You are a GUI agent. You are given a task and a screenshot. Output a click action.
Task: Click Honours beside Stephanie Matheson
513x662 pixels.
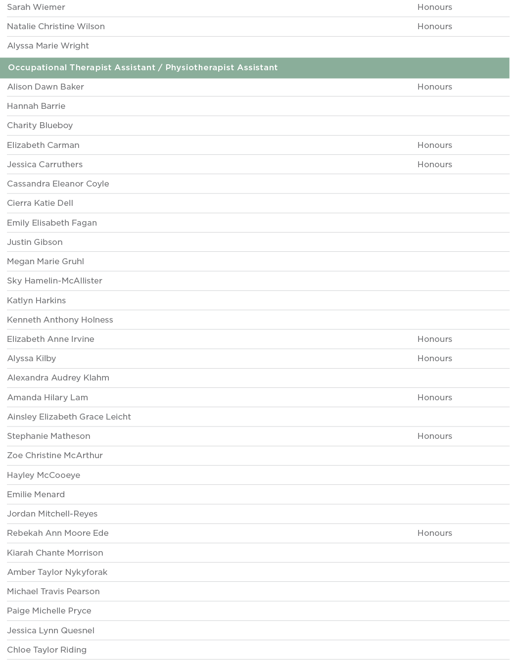(x=434, y=436)
